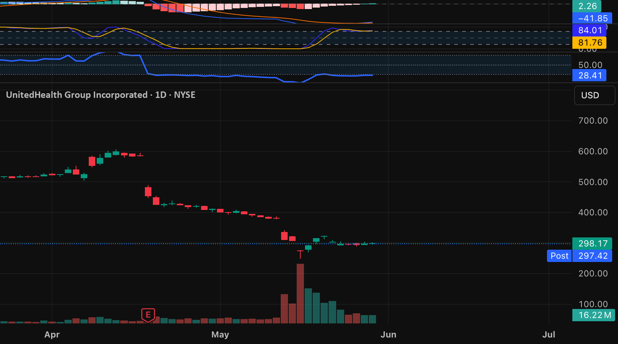Click the Apr label on time axis

[x=52, y=335]
